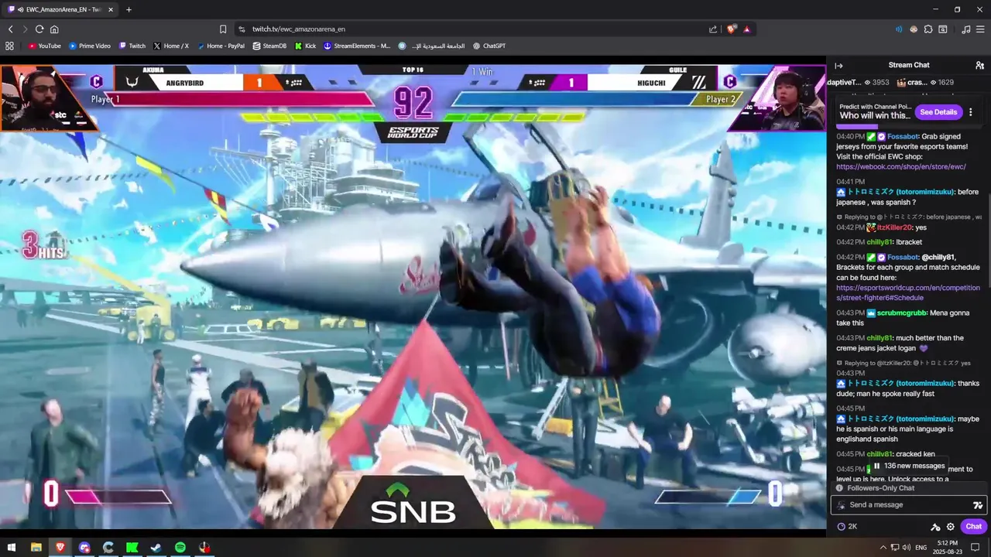Open the webook.com EWC shop link

[x=901, y=166]
